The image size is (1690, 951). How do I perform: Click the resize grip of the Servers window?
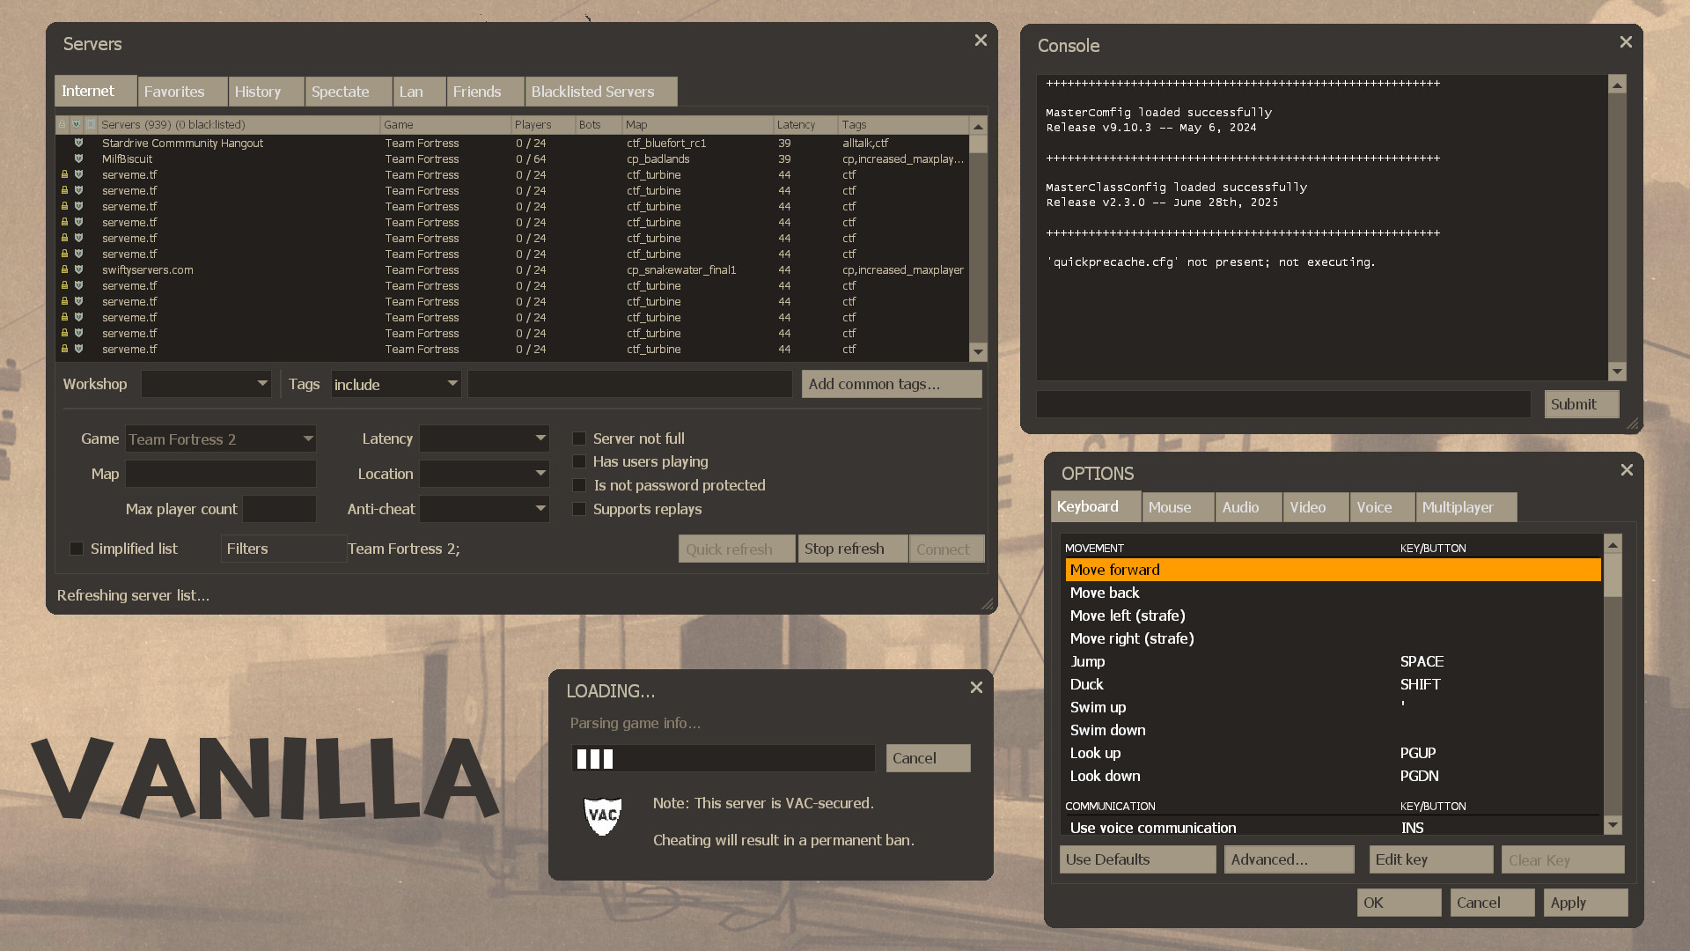[988, 604]
